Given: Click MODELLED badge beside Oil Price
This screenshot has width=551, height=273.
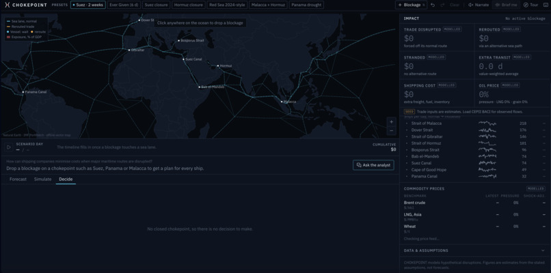Looking at the screenshot, I should coord(509,85).
